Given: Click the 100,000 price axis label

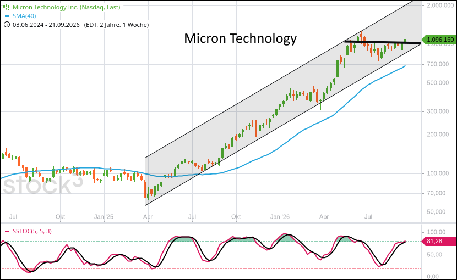Looking at the screenshot, I should [438, 173].
